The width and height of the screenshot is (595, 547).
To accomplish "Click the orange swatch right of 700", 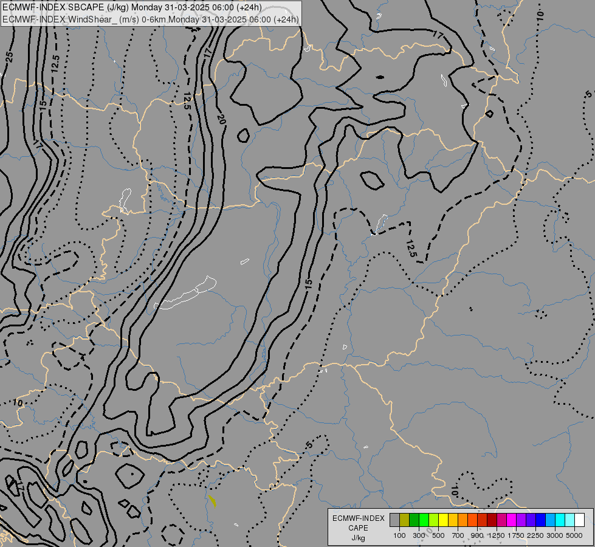I will 463,520.
